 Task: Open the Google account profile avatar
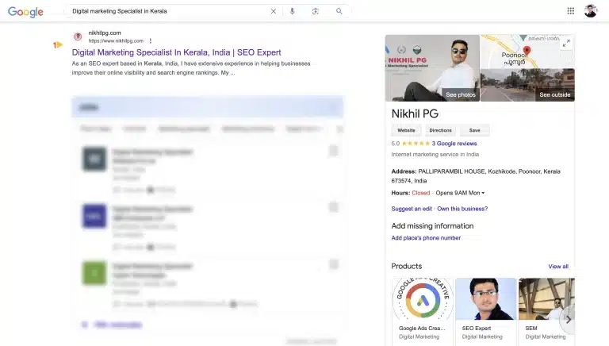click(x=590, y=11)
